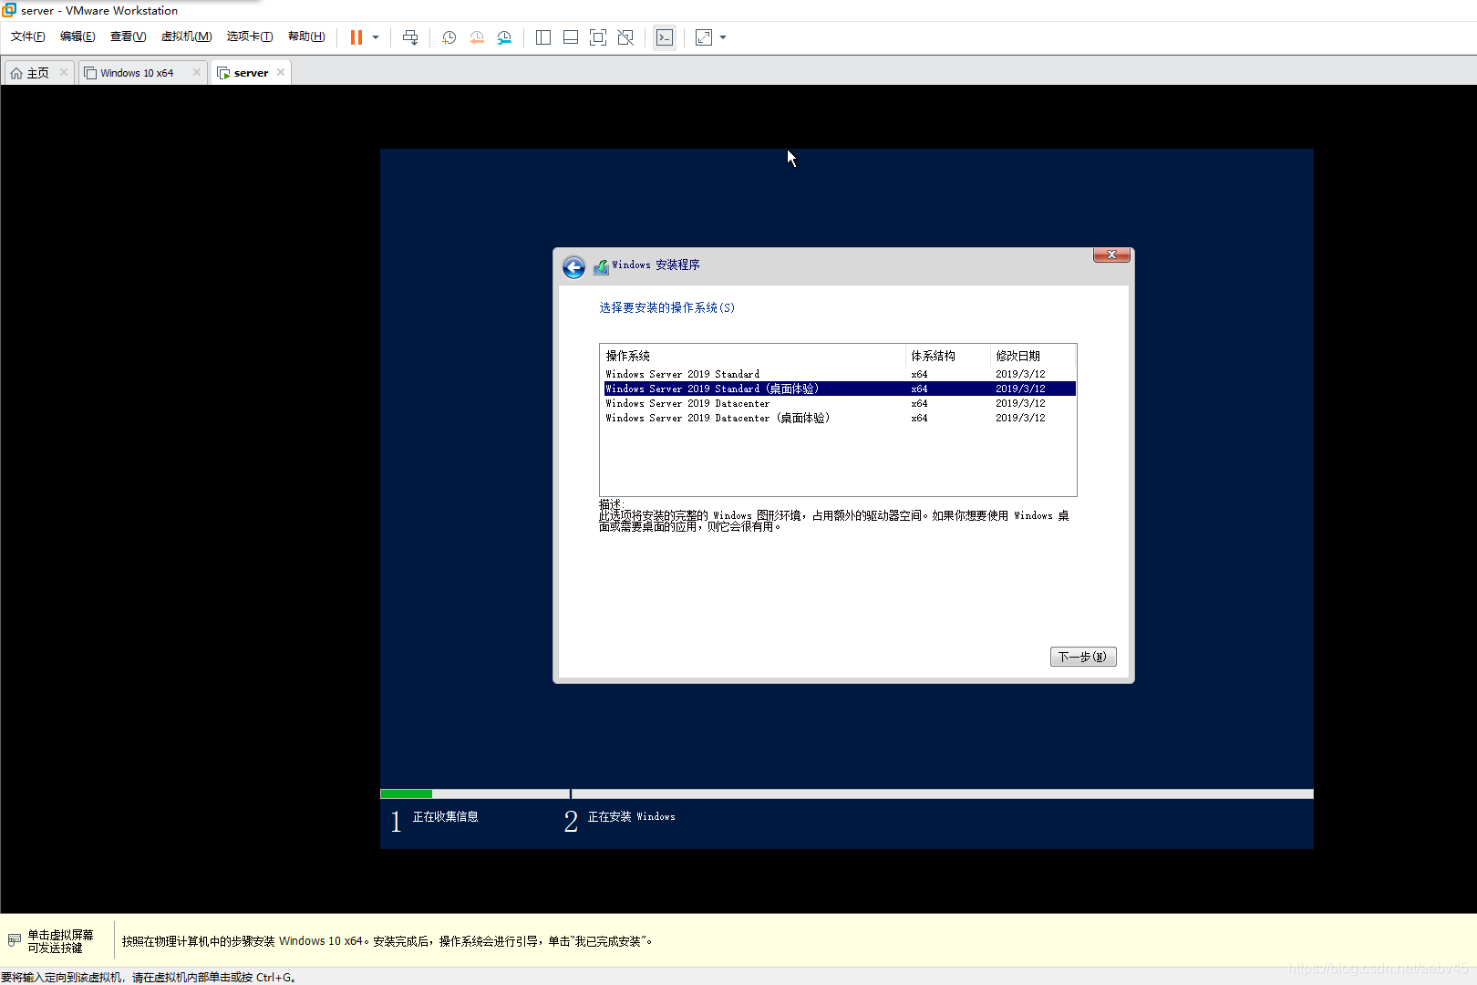Viewport: 1477px width, 985px height.
Task: Take a snapshot of the VM
Action: coord(449,37)
